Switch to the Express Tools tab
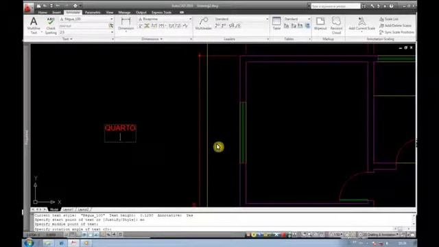 pos(162,12)
